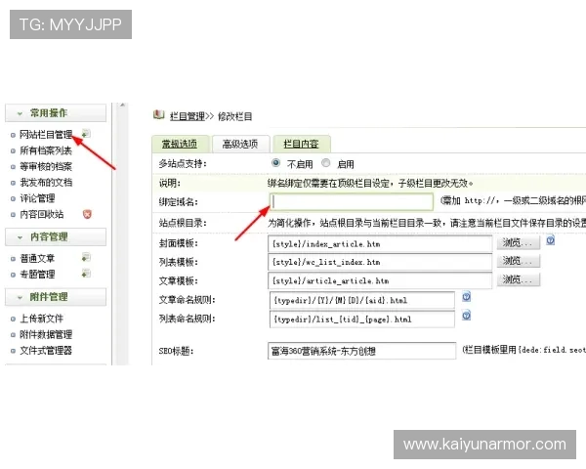Click help icon beside 封面模板 browse button
Screen dimensions: 586x469
click(x=550, y=240)
